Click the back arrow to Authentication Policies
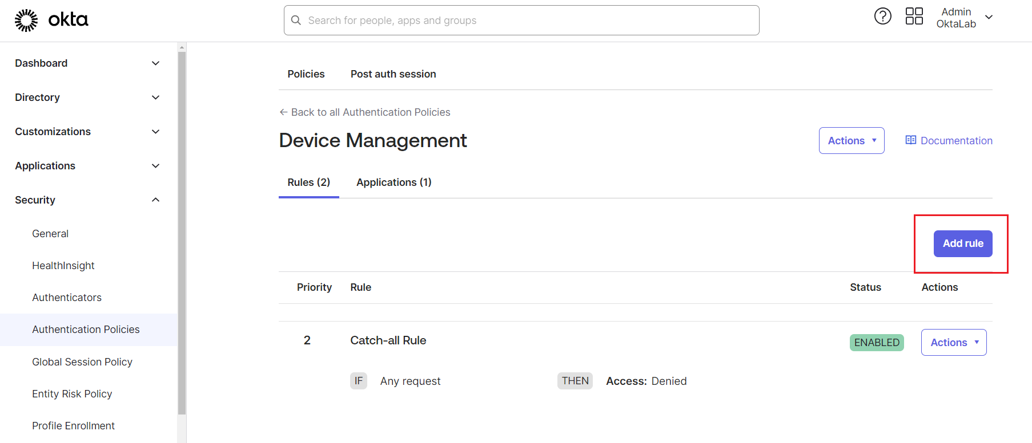Image resolution: width=1032 pixels, height=443 pixels. pyautogui.click(x=283, y=112)
